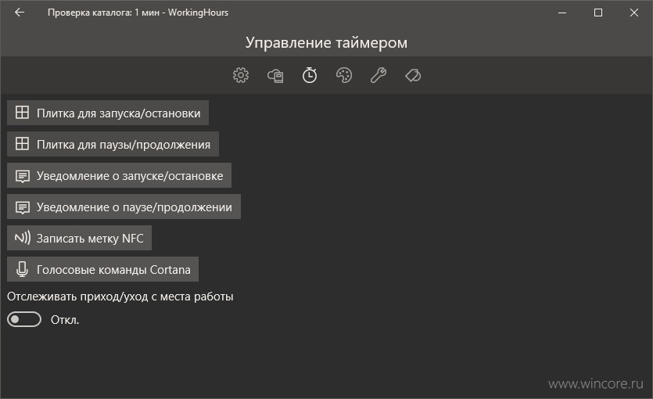Pin Плитка для паузы/продолжения tile
This screenshot has width=653, height=399.
pos(113,144)
